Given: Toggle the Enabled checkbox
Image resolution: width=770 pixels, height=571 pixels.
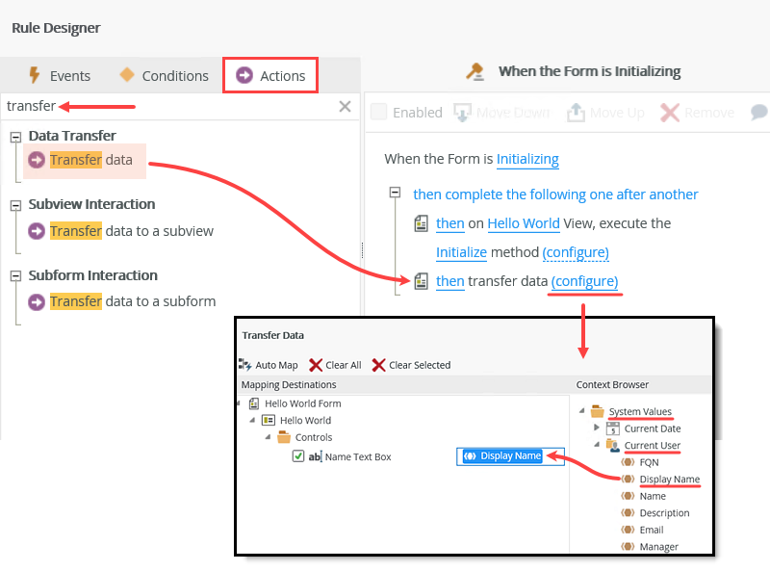Looking at the screenshot, I should [x=378, y=112].
